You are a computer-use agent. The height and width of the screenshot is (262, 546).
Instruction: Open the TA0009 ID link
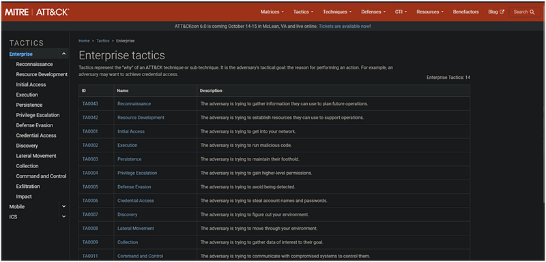(x=90, y=242)
